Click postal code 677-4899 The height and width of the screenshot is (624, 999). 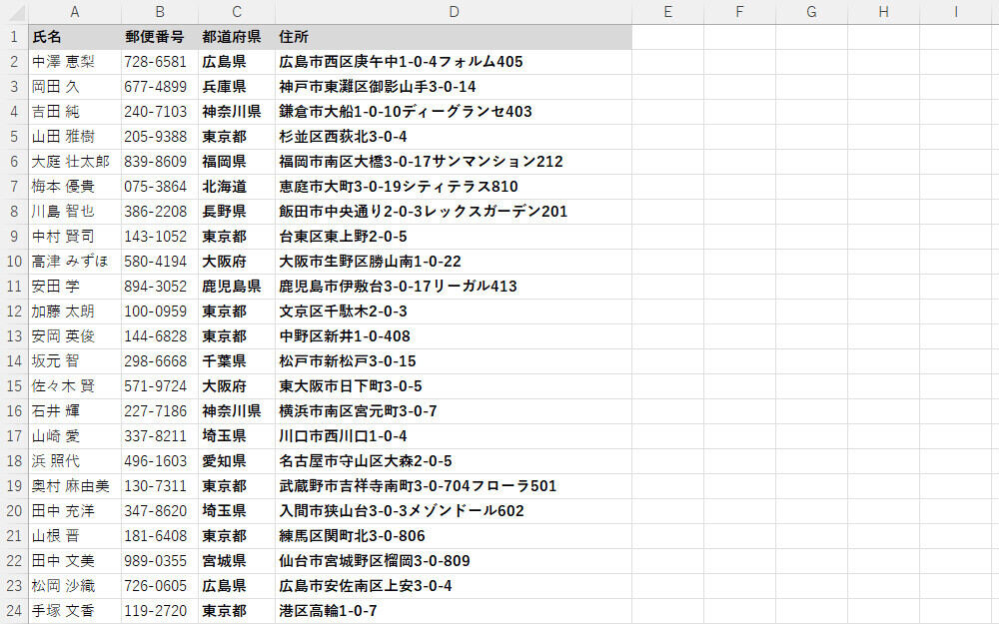coord(159,87)
